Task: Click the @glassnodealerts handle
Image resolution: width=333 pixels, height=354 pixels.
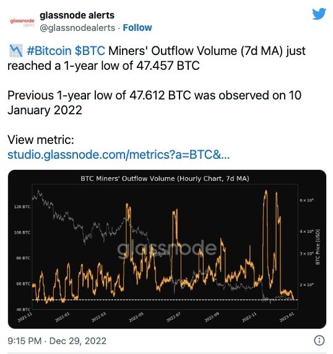Action: pos(77,28)
